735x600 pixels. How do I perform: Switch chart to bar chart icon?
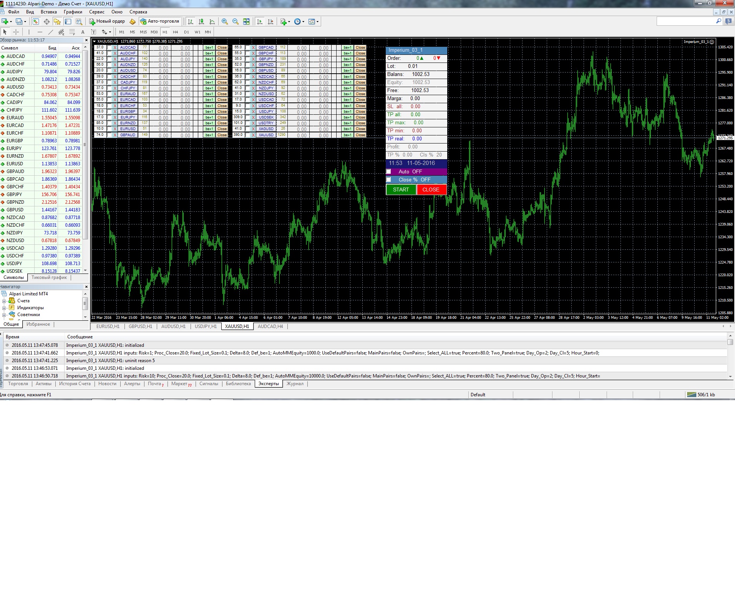click(x=191, y=21)
